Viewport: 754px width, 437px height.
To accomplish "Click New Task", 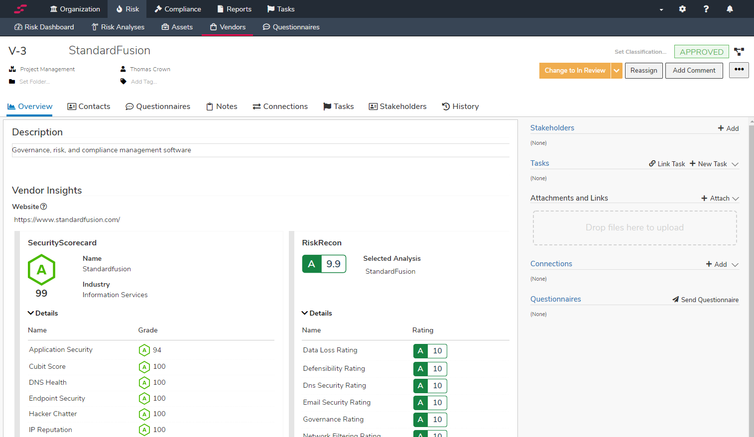I will [708, 164].
